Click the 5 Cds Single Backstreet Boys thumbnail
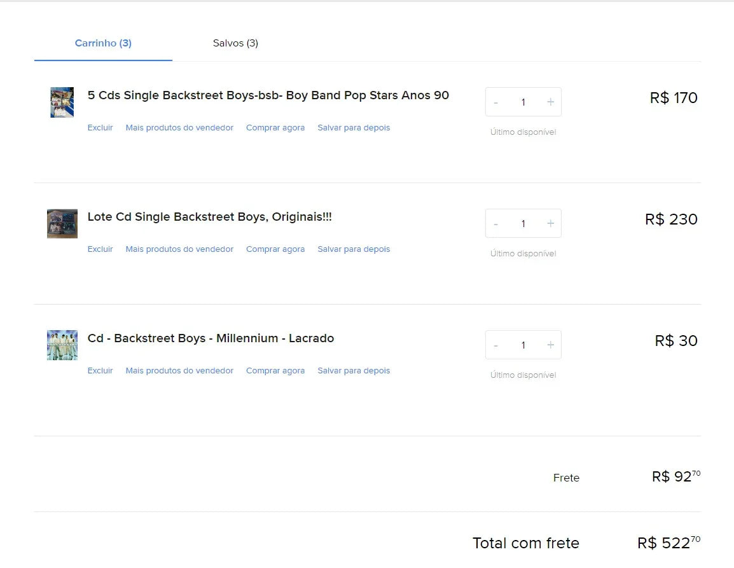 coord(62,102)
